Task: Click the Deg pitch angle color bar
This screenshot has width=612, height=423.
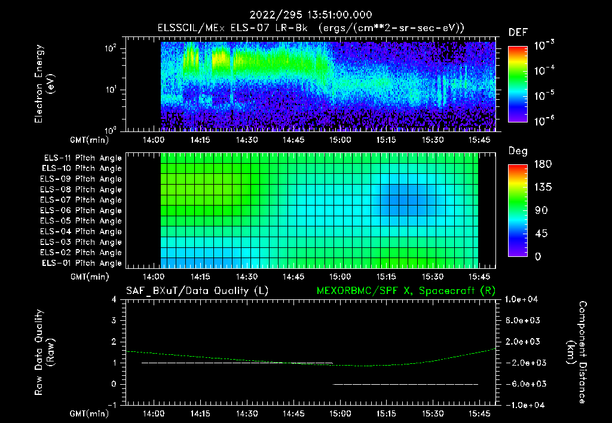Action: 518,210
